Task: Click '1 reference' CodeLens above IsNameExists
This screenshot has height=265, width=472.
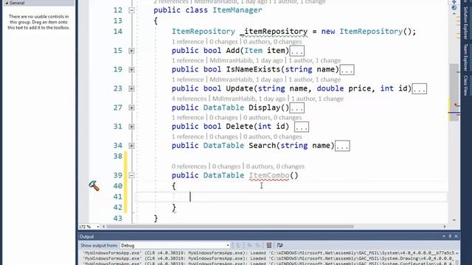Action: (x=187, y=60)
